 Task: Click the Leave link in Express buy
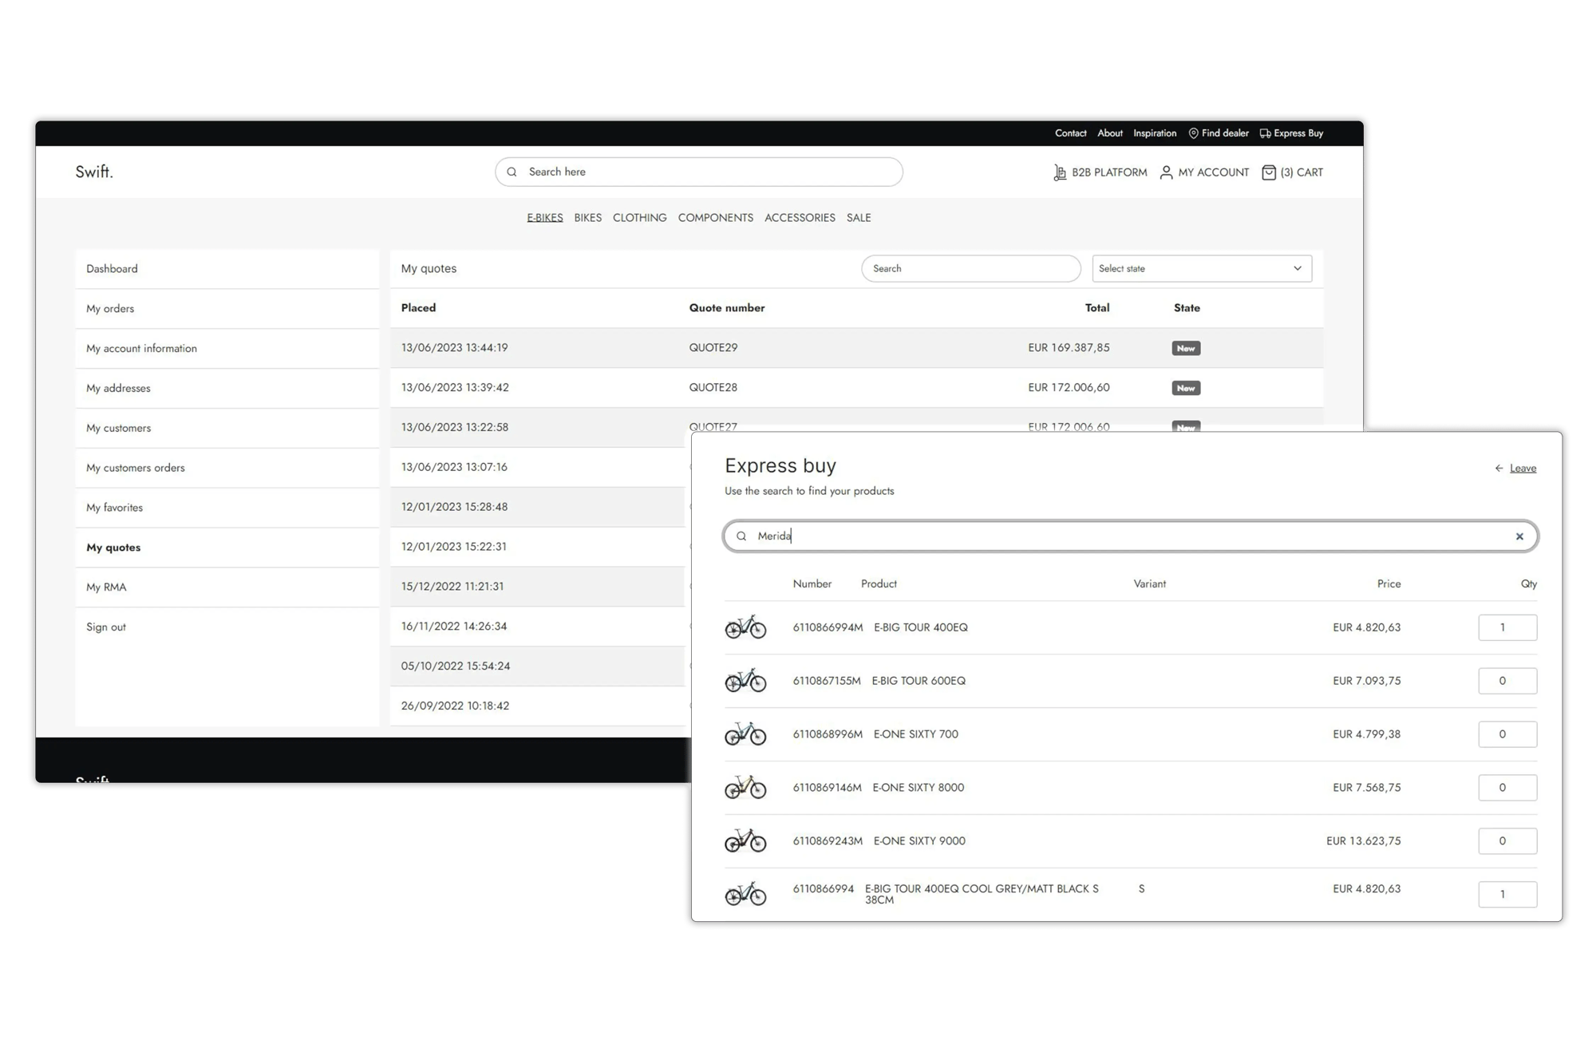(1523, 468)
